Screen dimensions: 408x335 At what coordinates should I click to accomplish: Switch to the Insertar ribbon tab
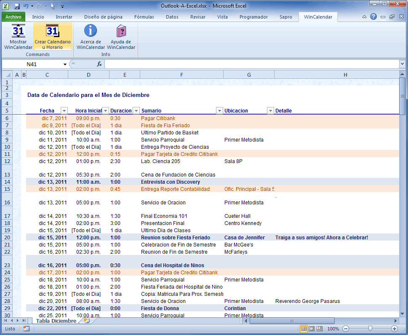(x=64, y=17)
